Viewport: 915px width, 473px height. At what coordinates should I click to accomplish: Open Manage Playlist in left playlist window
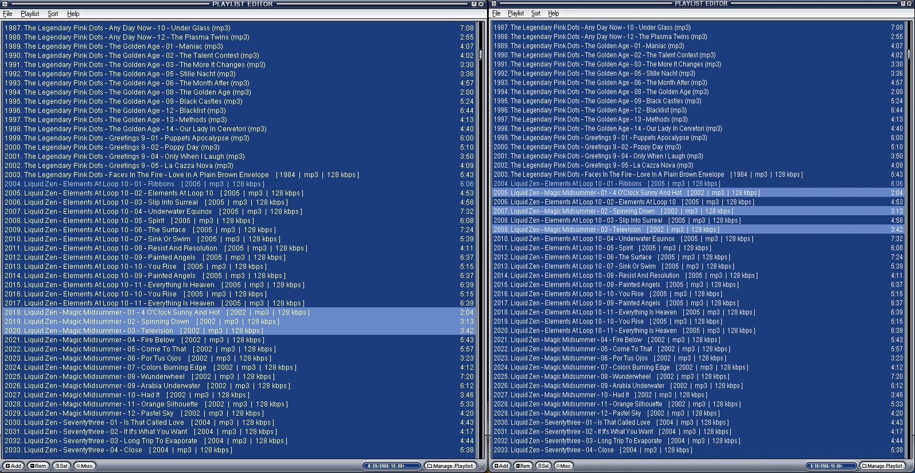pos(450,466)
